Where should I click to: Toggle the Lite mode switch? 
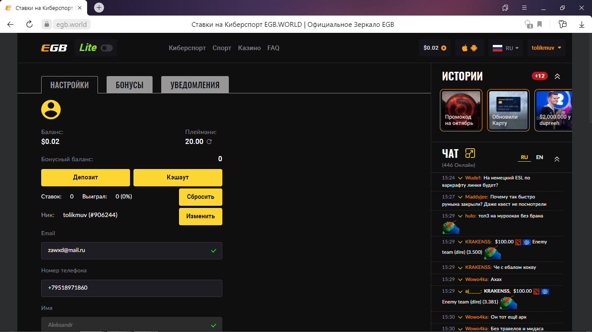pos(107,48)
